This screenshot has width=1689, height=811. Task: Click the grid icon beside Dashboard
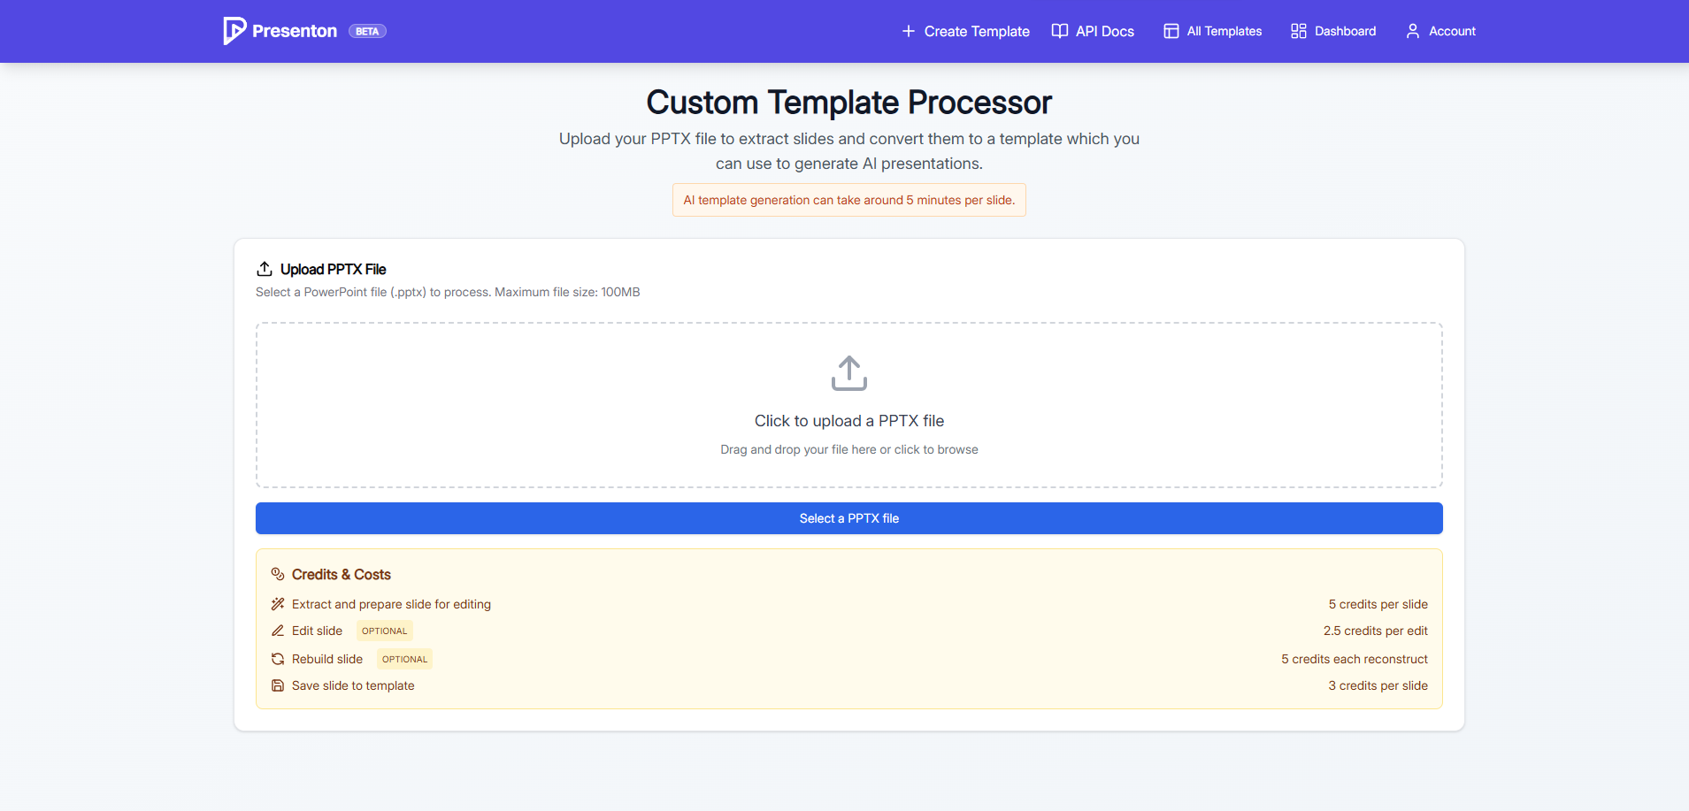[1298, 31]
